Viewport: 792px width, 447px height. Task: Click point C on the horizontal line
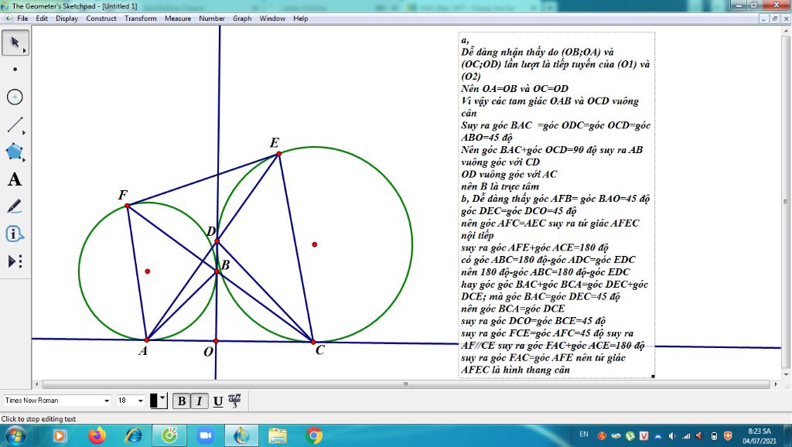pyautogui.click(x=313, y=342)
